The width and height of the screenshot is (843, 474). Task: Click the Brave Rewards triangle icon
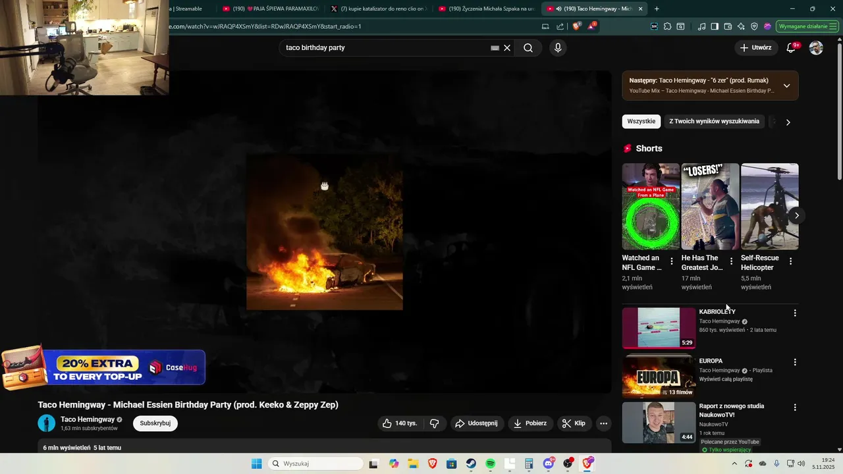pyautogui.click(x=592, y=26)
